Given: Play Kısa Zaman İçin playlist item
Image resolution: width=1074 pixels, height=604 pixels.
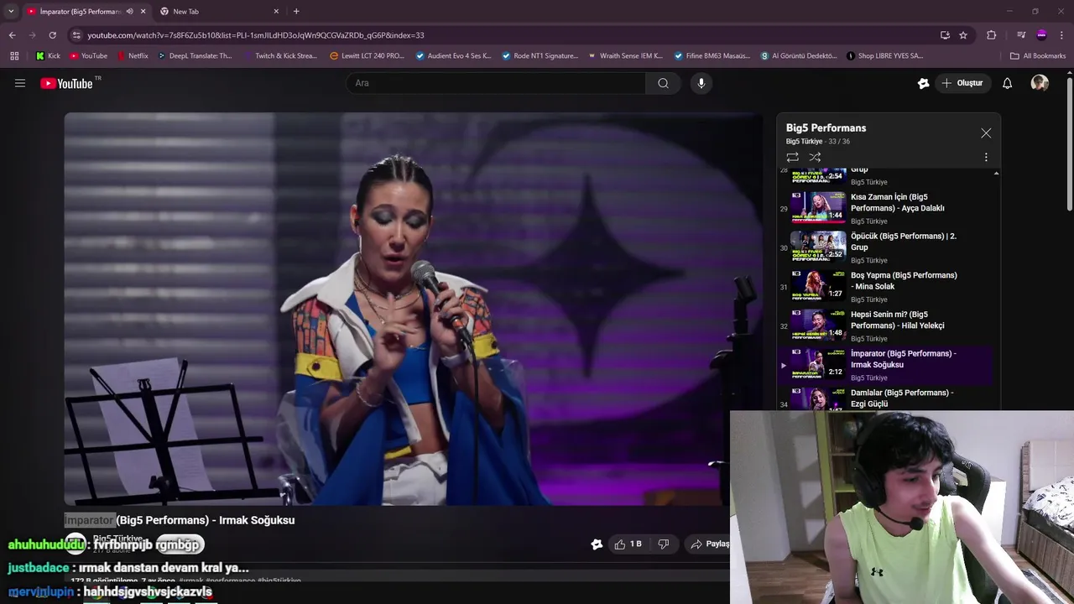Looking at the screenshot, I should coord(885,208).
